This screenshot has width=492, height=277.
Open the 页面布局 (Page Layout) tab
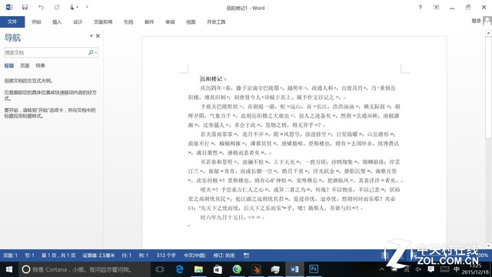pos(103,22)
